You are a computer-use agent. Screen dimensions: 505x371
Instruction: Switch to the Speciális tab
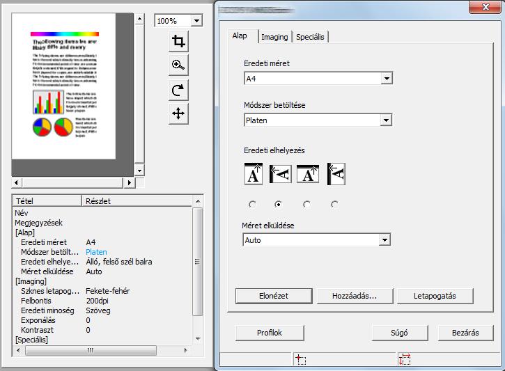310,37
